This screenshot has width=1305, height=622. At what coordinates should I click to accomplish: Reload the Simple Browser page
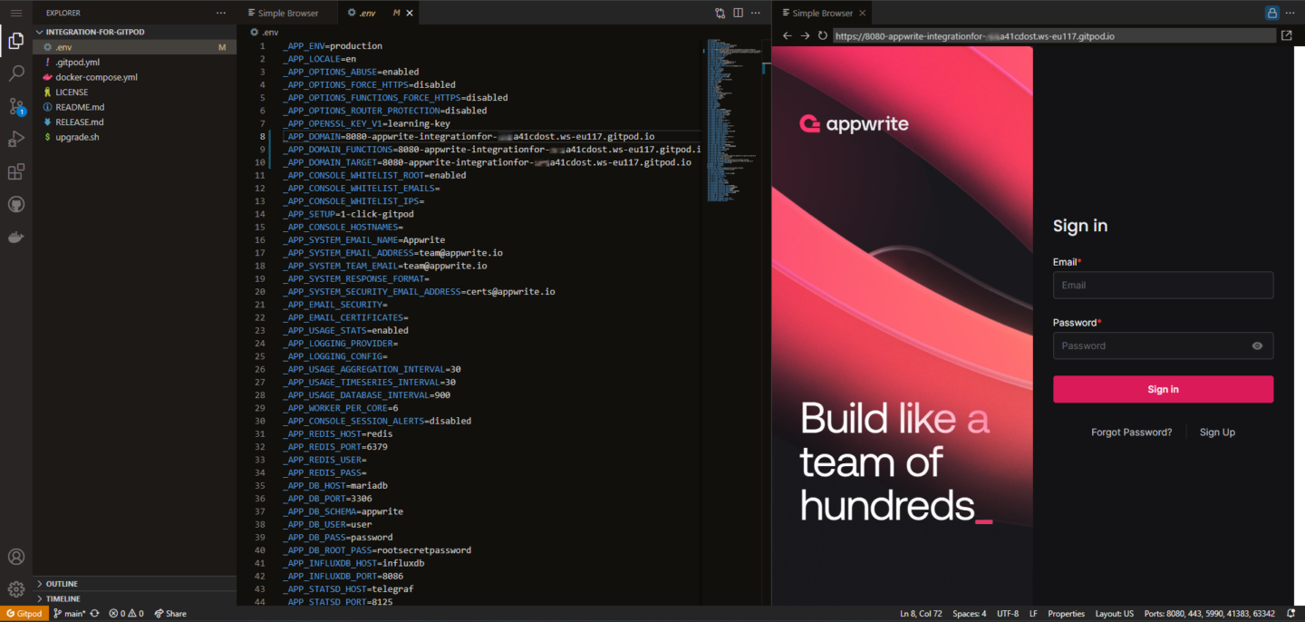[822, 36]
